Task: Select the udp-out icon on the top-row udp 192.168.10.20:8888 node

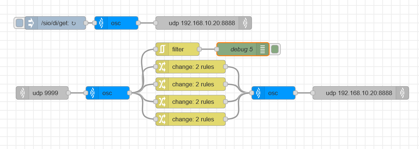Action: (x=245, y=23)
